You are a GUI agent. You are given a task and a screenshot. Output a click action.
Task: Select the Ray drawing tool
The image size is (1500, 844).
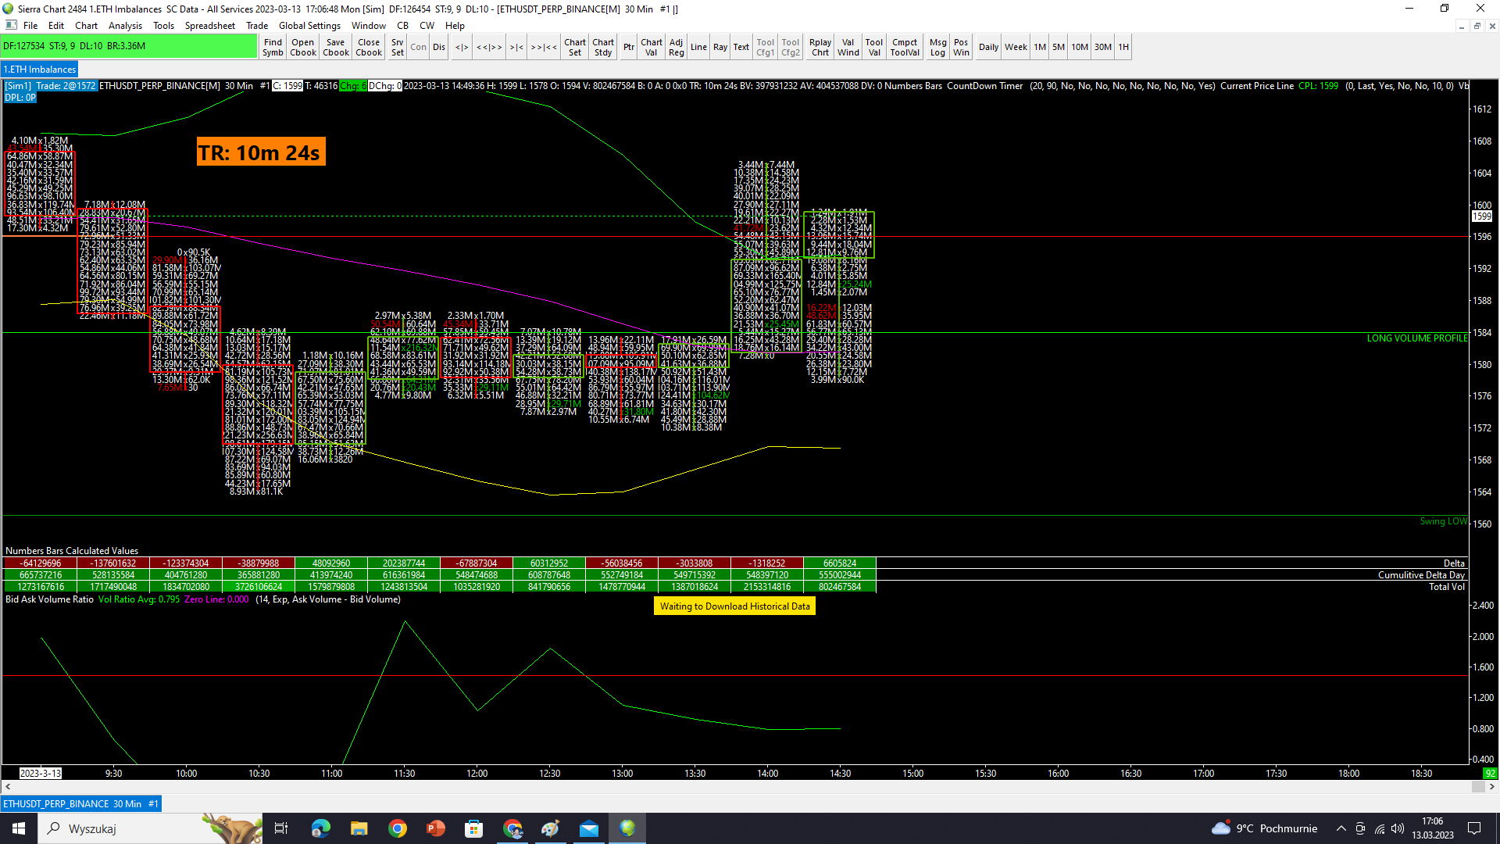coord(720,47)
